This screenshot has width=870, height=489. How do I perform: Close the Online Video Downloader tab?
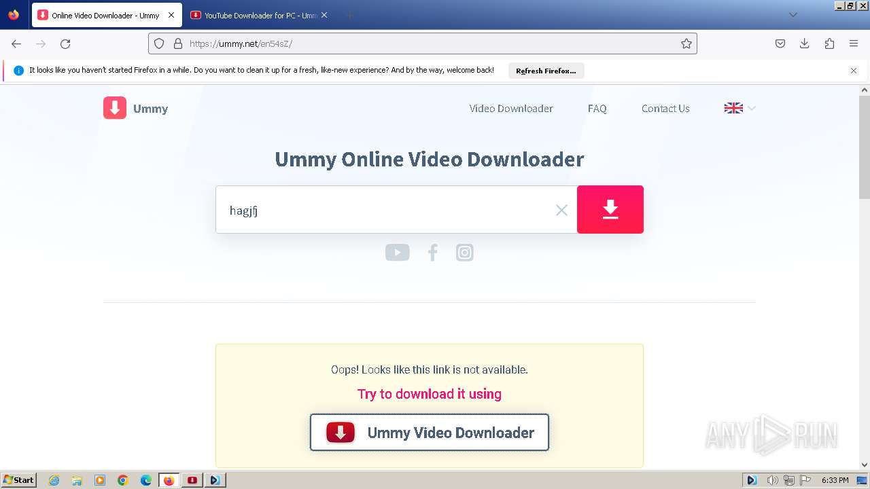coord(171,15)
